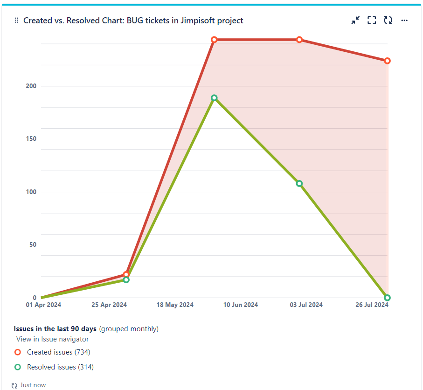Collapse the Created vs. Resolved gadget

pyautogui.click(x=355, y=20)
